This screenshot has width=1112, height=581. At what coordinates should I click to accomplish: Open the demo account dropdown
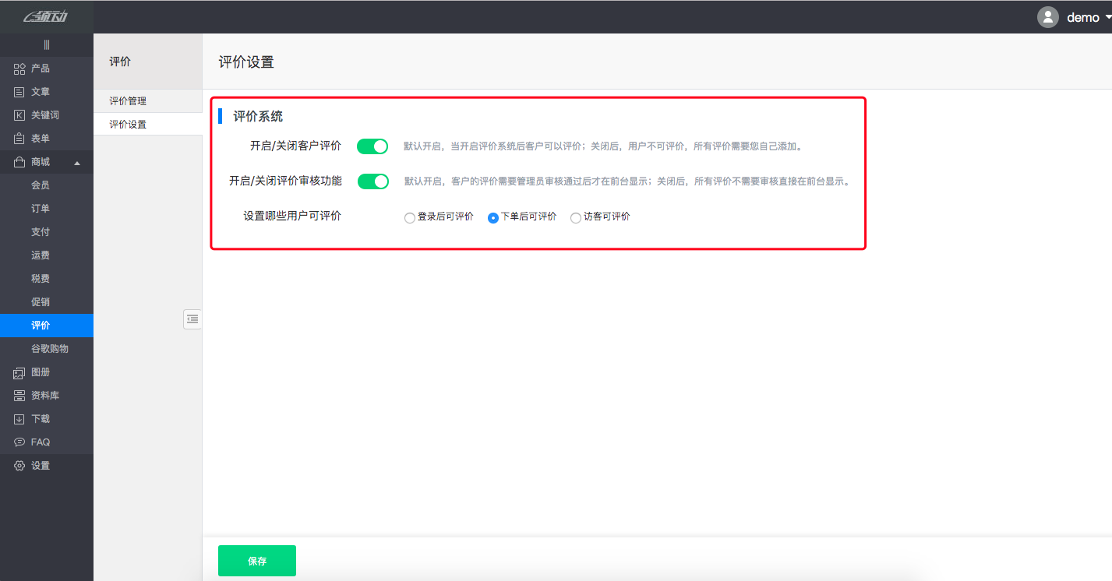point(1084,16)
